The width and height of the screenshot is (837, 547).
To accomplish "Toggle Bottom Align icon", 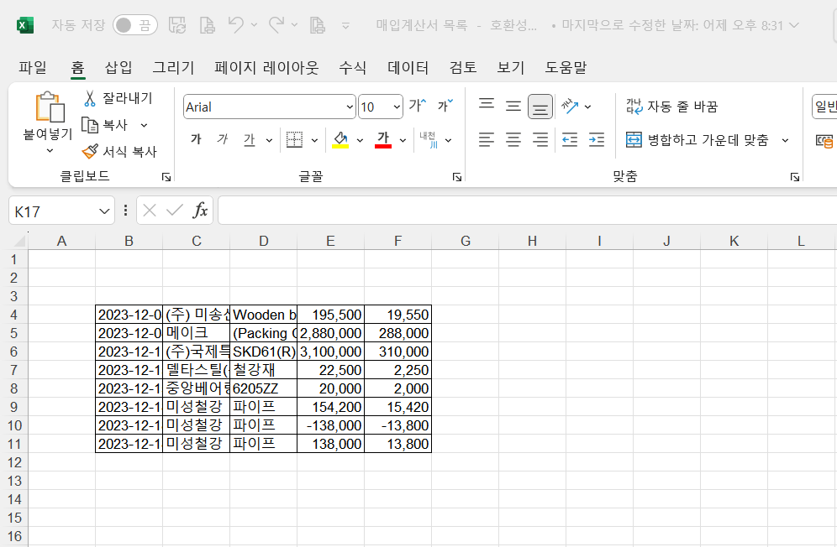I will (540, 107).
